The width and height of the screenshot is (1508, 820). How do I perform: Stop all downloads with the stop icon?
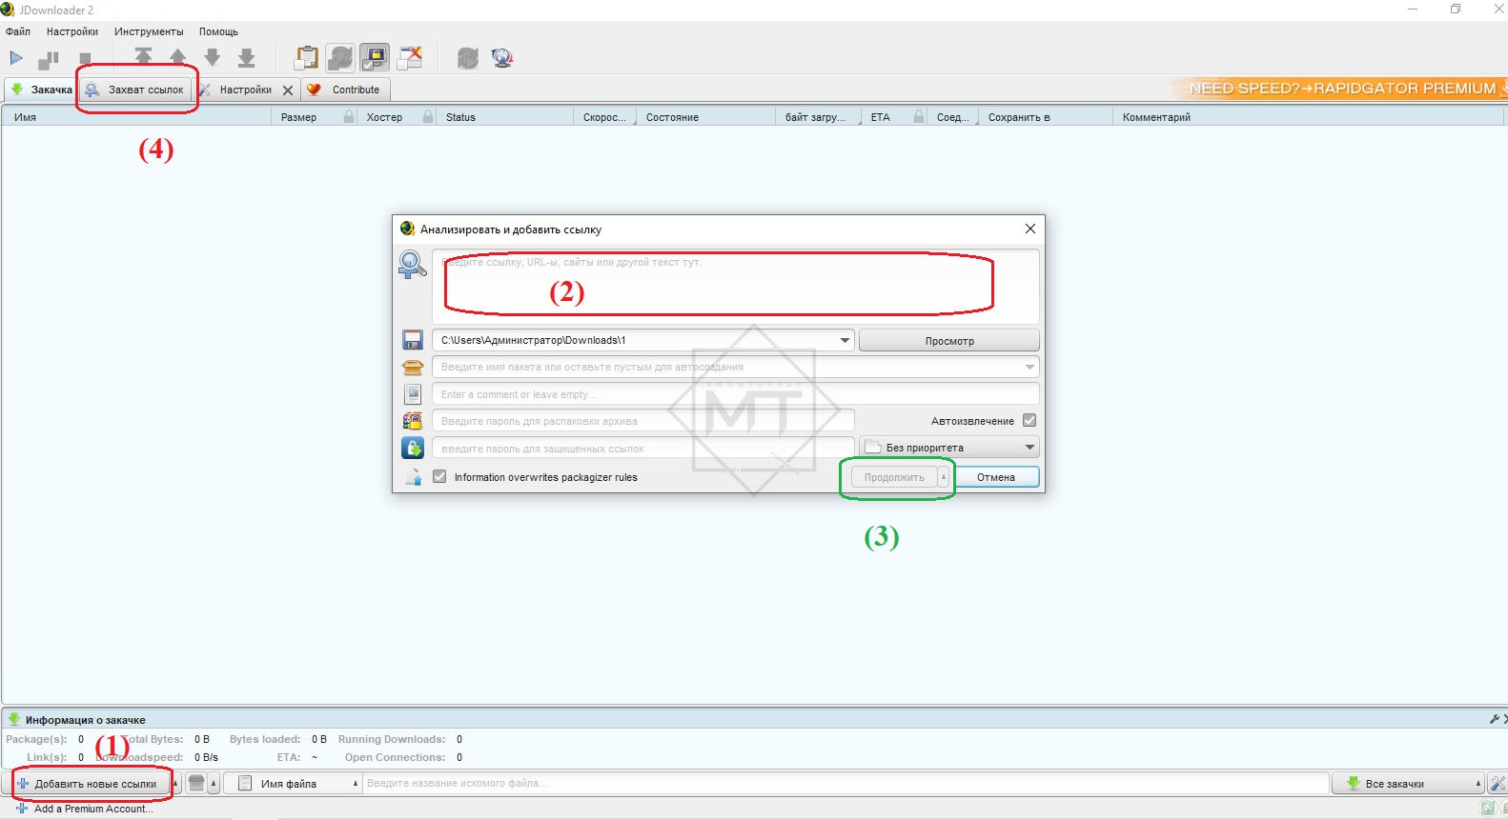pos(85,59)
